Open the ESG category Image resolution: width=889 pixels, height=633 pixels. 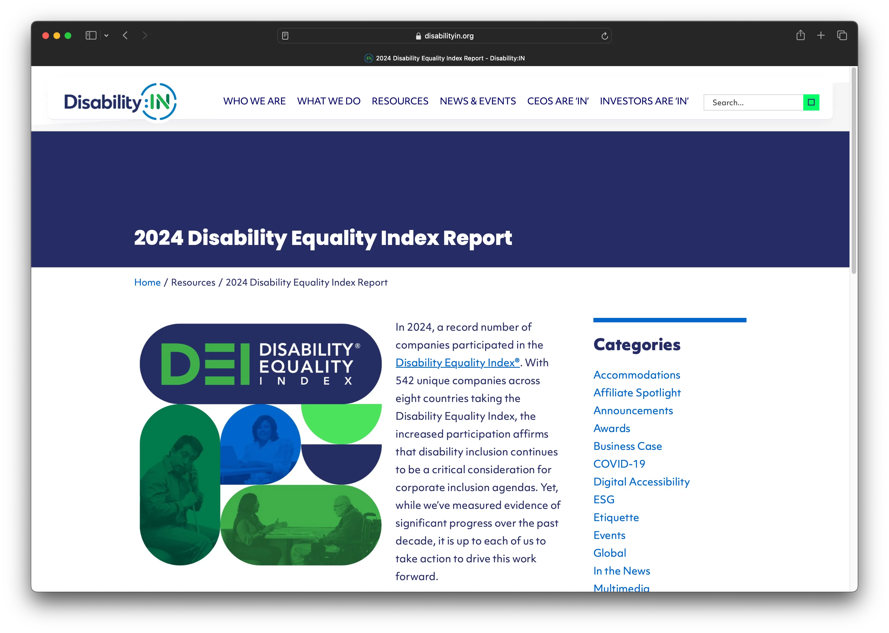click(x=604, y=500)
